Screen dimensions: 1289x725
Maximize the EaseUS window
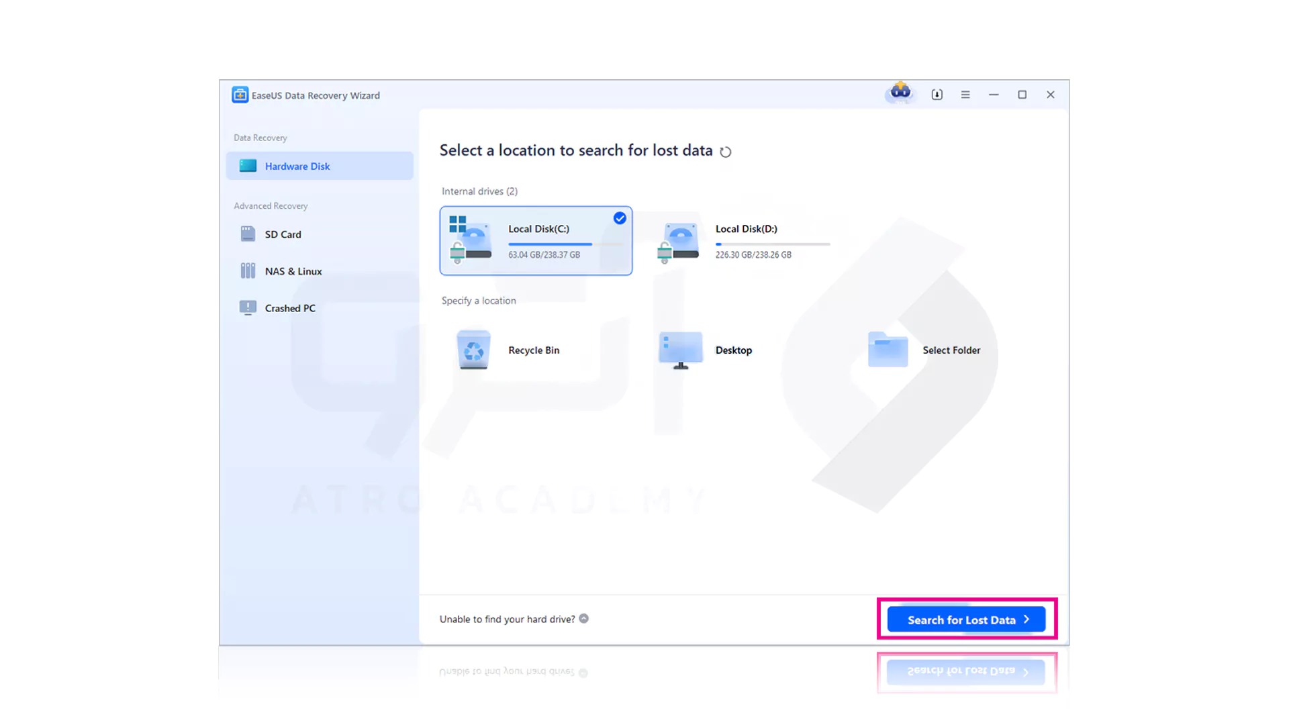pyautogui.click(x=1022, y=95)
